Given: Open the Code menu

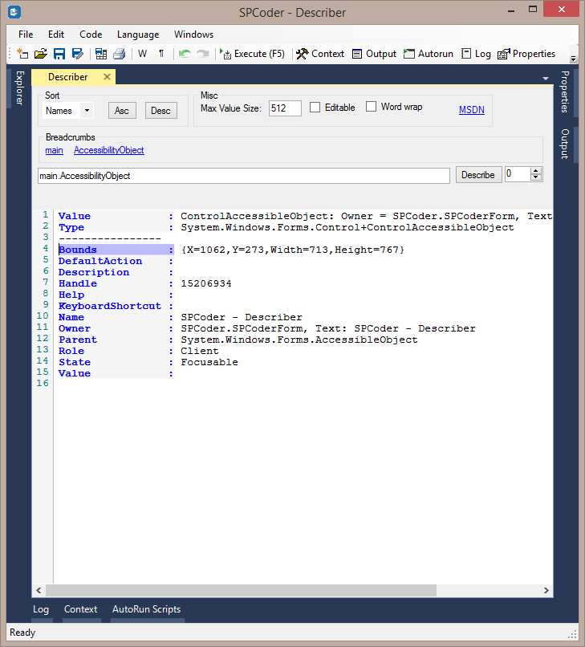Looking at the screenshot, I should tap(91, 35).
